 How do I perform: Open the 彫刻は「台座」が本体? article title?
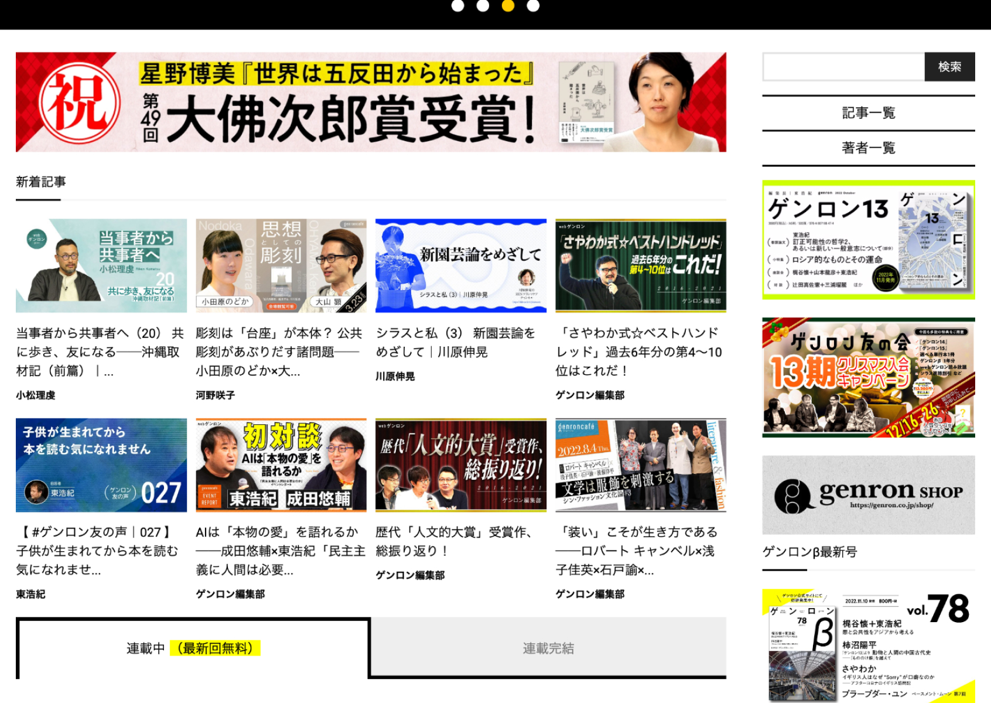[279, 351]
